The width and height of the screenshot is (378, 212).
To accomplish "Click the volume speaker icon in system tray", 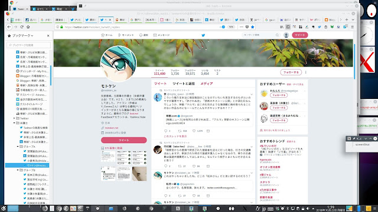I will coord(308,208).
